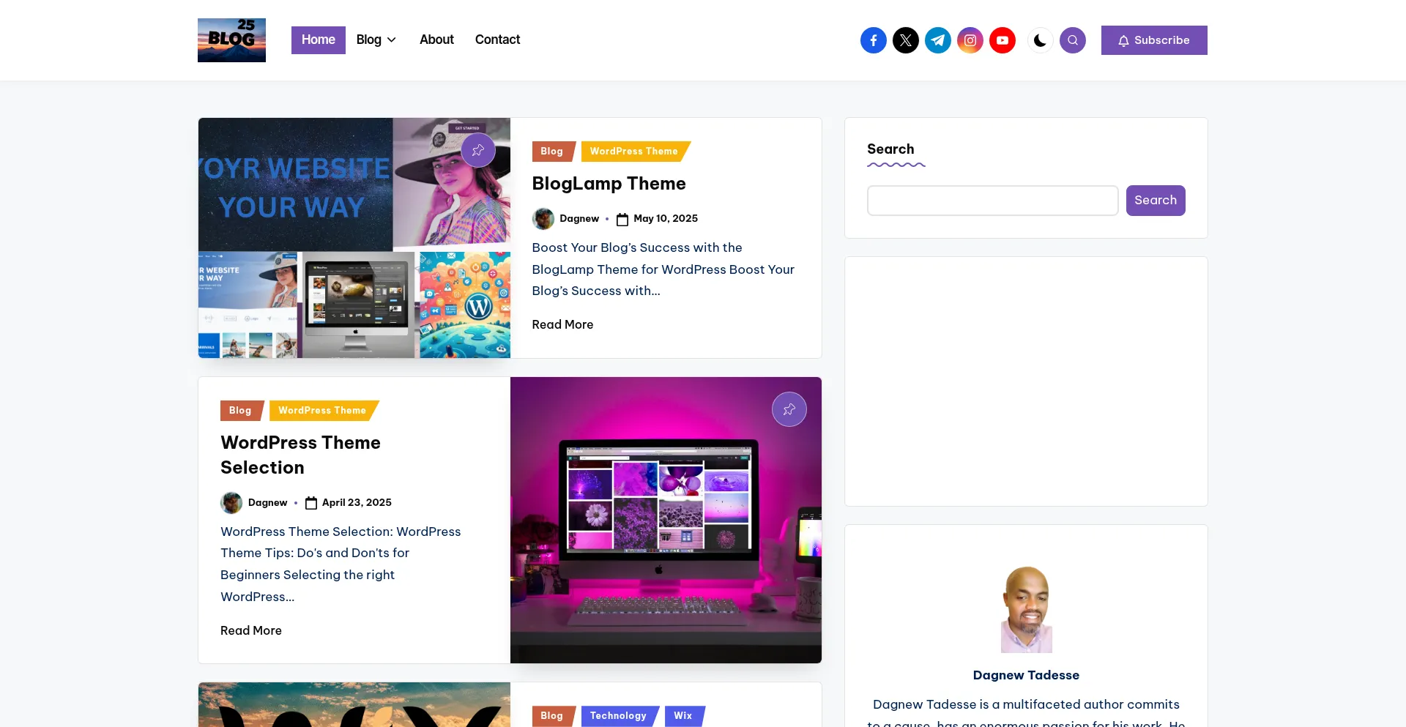
Task: Open the About page
Action: click(436, 40)
